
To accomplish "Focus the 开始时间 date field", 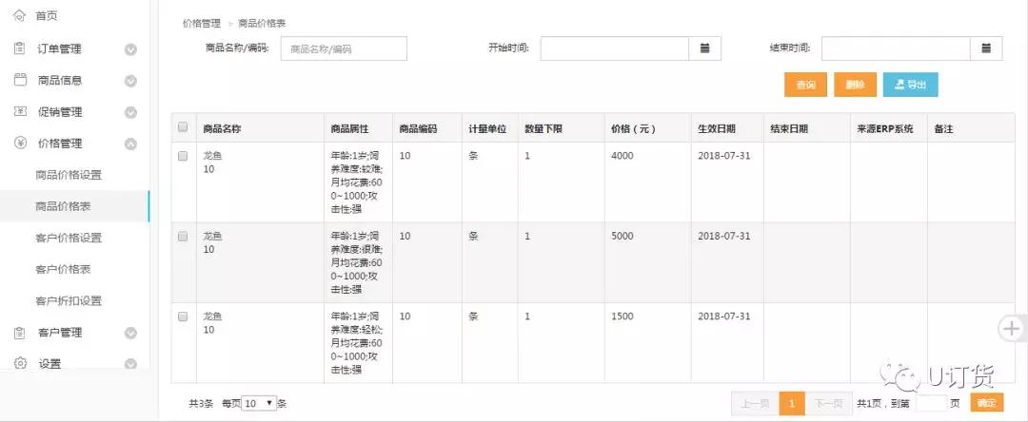I will [x=614, y=48].
